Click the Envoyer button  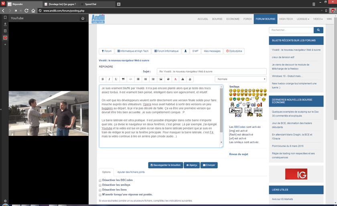pos(209,165)
